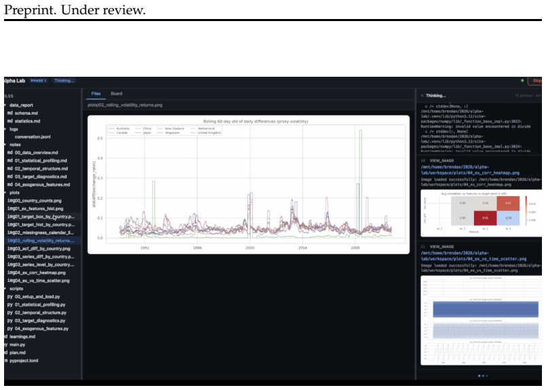Select markdown icon of 00_data_overview.md
This screenshot has height=390, width=546.
[10, 153]
